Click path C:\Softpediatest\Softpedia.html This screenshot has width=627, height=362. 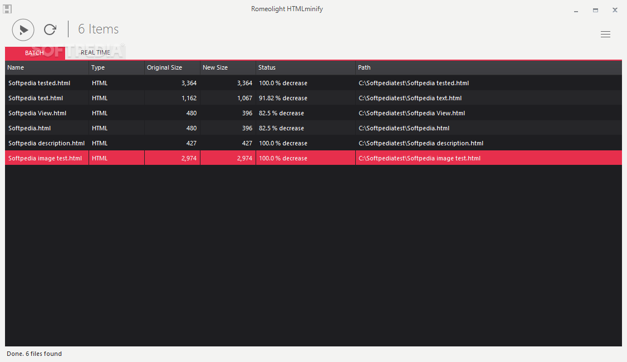404,129
